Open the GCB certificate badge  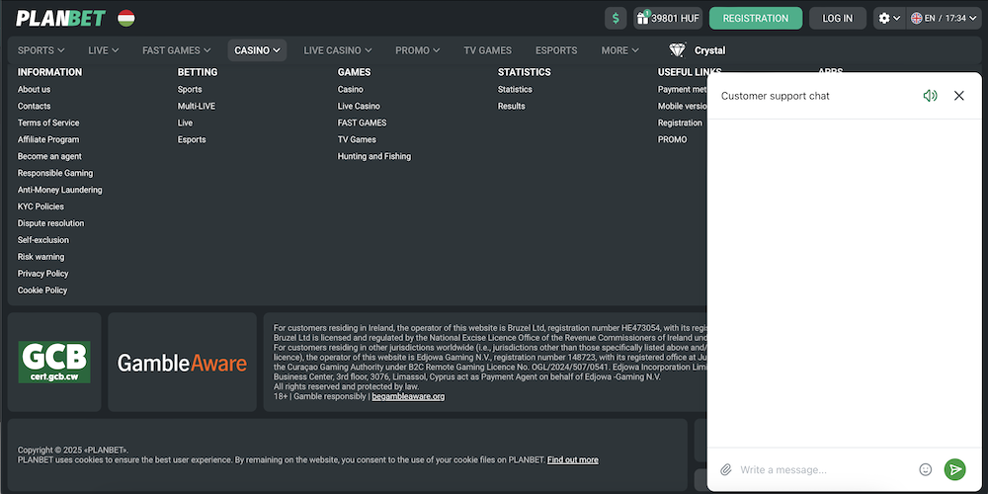pos(54,363)
